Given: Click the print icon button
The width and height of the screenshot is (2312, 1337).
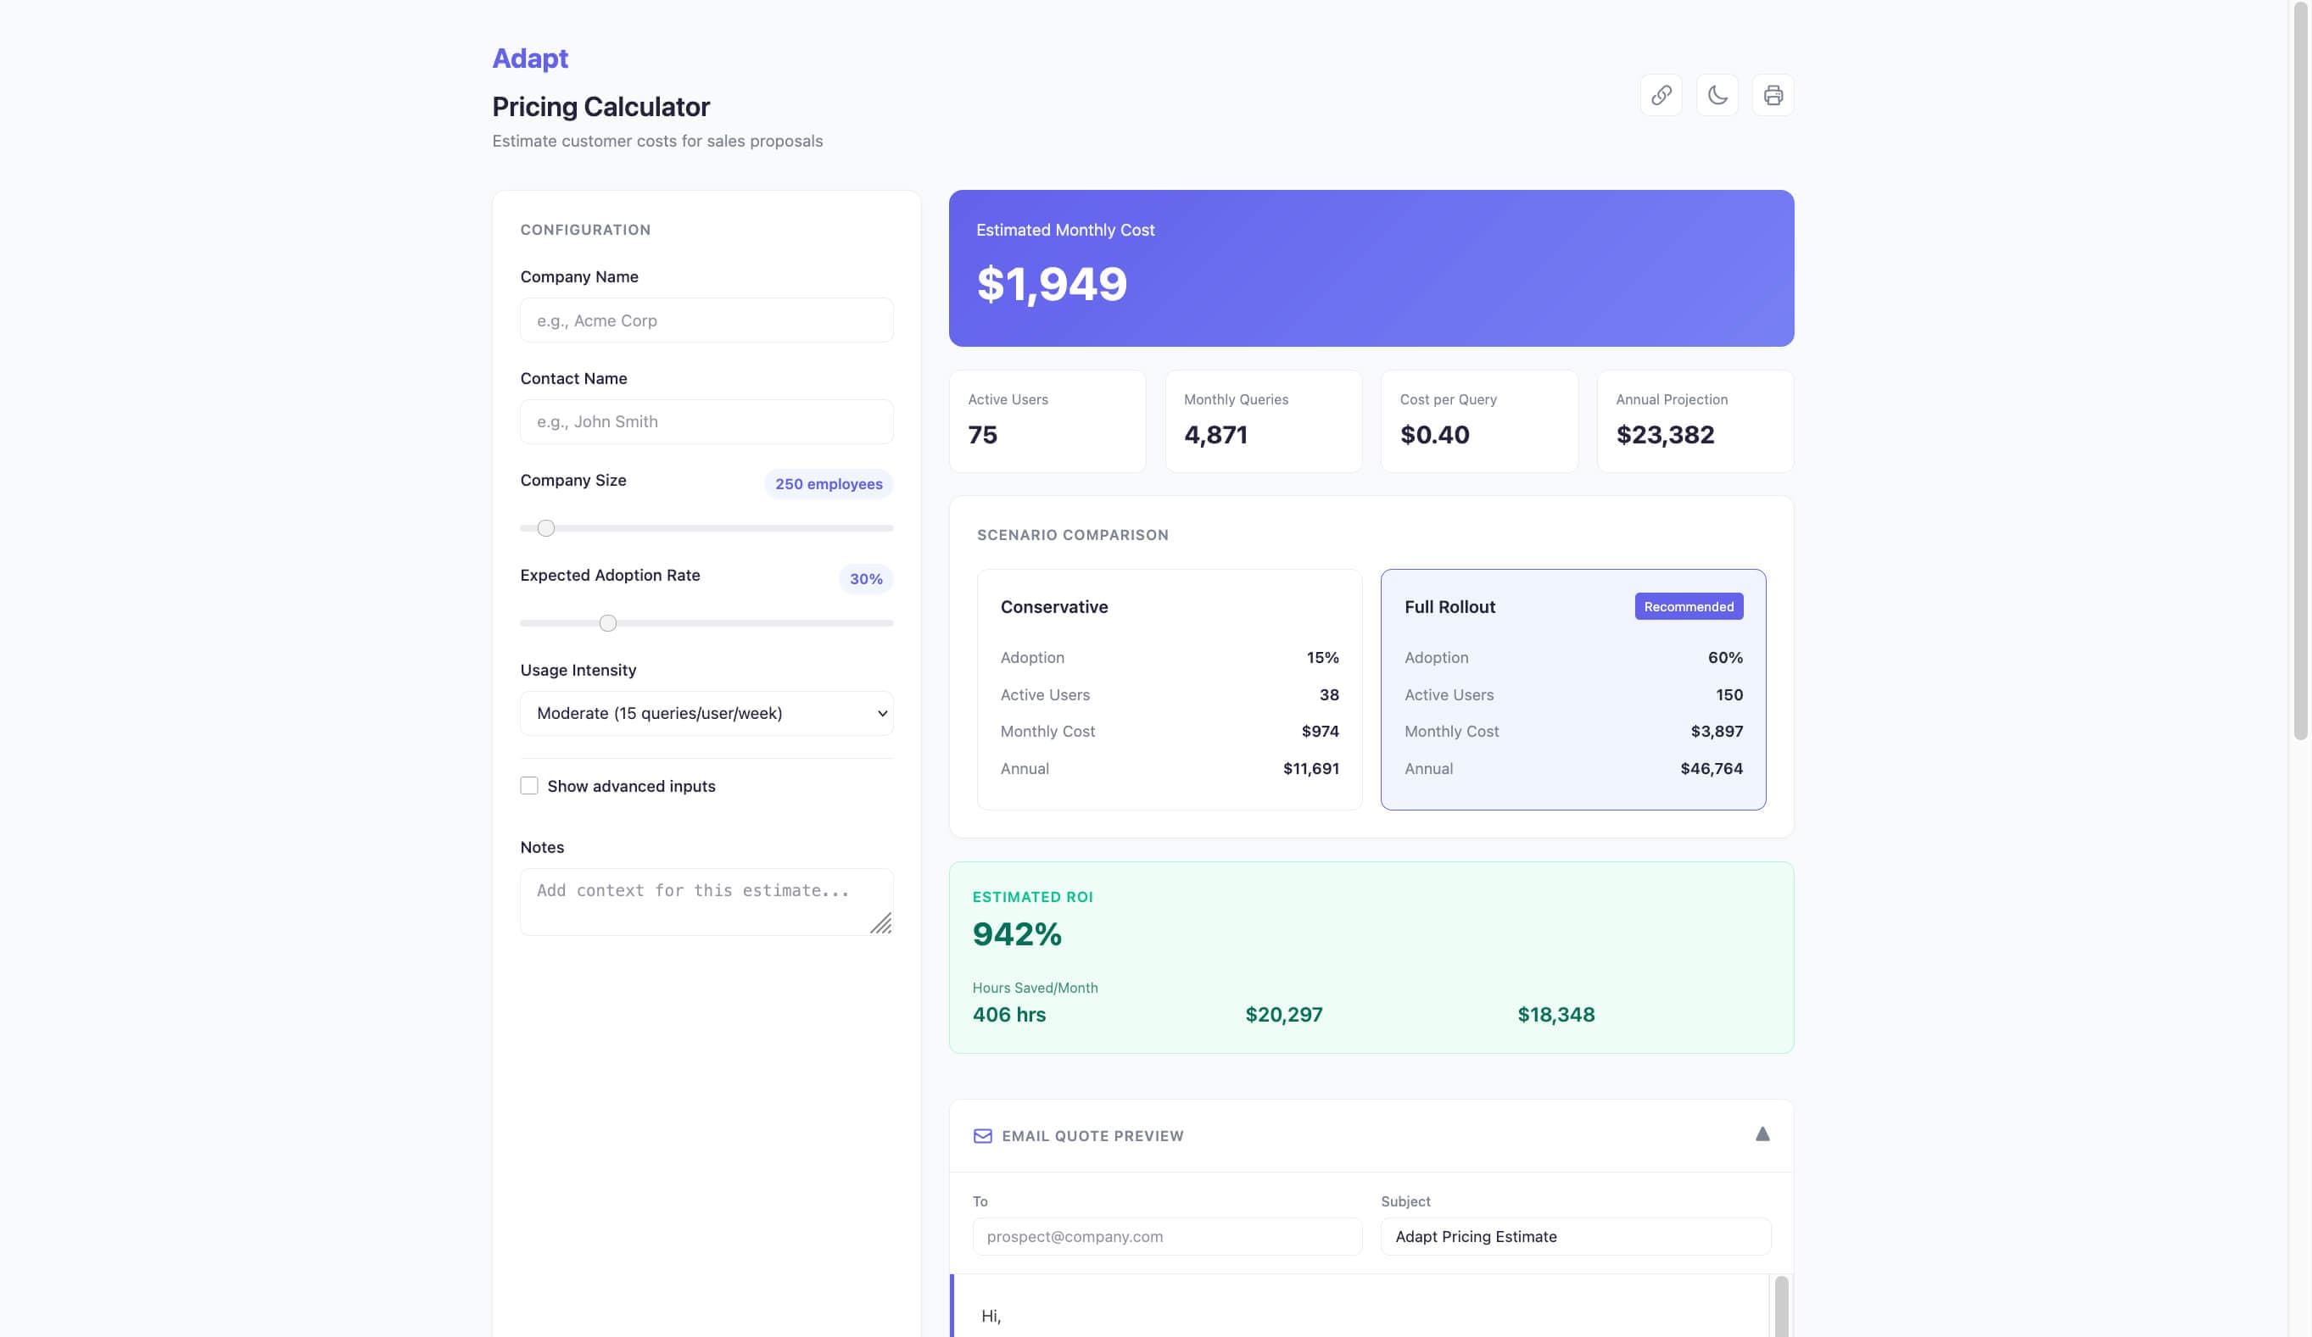Looking at the screenshot, I should coord(1773,95).
